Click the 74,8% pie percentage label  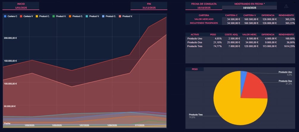click(192, 117)
